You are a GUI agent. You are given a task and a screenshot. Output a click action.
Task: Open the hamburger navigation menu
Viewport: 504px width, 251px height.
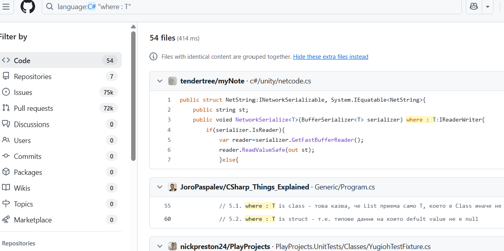pos(6,6)
